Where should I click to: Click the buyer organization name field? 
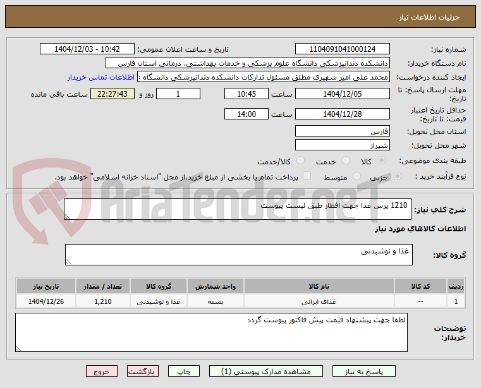(248, 63)
